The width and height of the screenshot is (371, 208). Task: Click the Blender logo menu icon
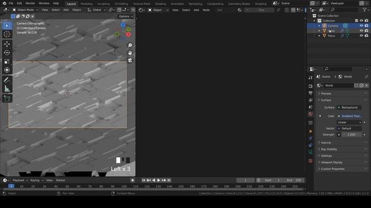(x=4, y=3)
